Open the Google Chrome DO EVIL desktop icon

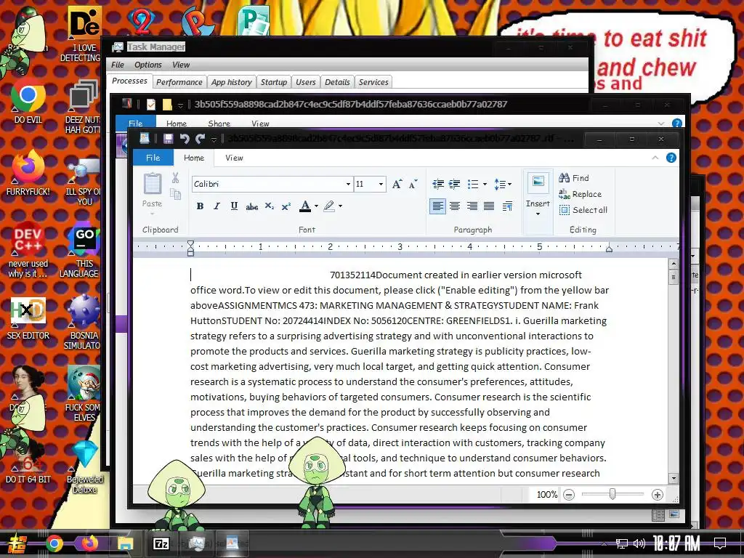pyautogui.click(x=28, y=100)
